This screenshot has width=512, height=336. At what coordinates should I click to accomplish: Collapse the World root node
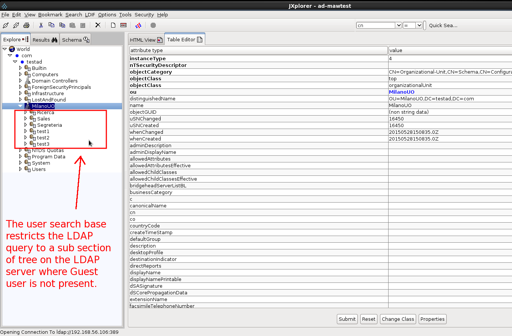[x=4, y=49]
